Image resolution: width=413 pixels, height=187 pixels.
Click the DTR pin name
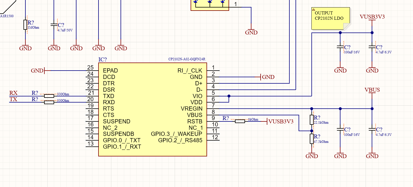(x=109, y=83)
